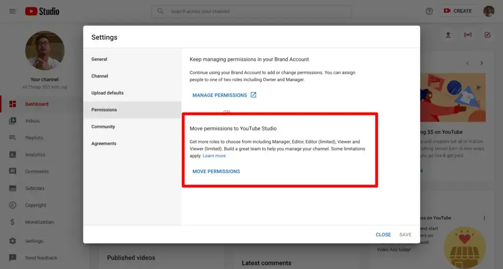Click the Send feedback icon in the sidebar
Screen dimensions: 503x269
[x=12, y=258]
